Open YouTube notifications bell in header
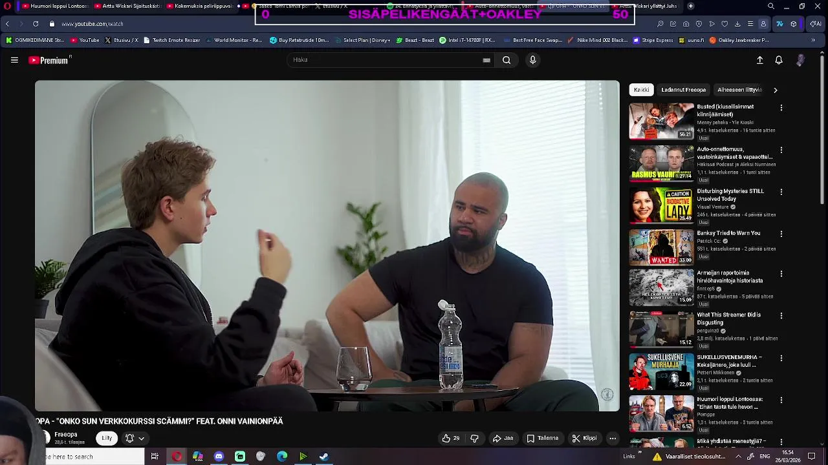828x465 pixels. pyautogui.click(x=779, y=60)
